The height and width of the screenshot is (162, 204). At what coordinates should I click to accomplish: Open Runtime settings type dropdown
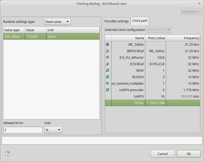click(57, 22)
